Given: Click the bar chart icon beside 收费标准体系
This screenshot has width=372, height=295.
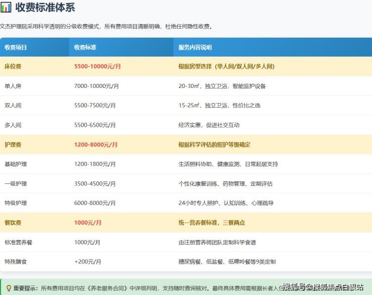Looking at the screenshot, I should [x=6, y=8].
